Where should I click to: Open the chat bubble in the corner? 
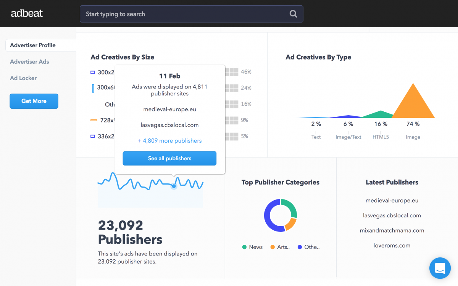coord(440,268)
